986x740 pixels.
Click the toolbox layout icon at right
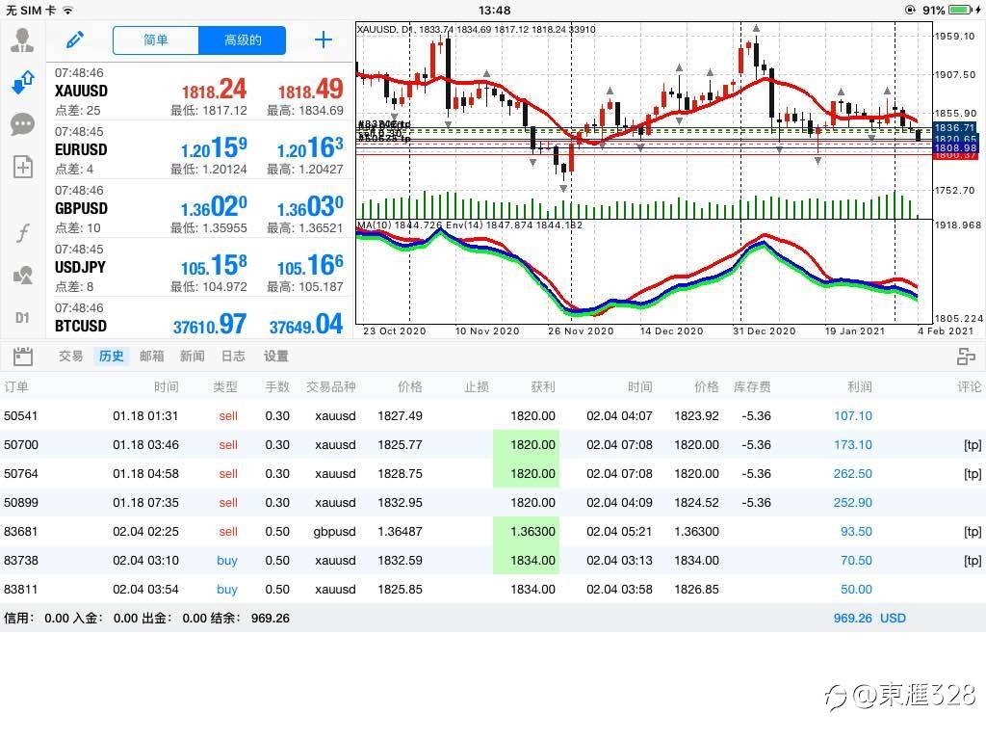coord(966,357)
